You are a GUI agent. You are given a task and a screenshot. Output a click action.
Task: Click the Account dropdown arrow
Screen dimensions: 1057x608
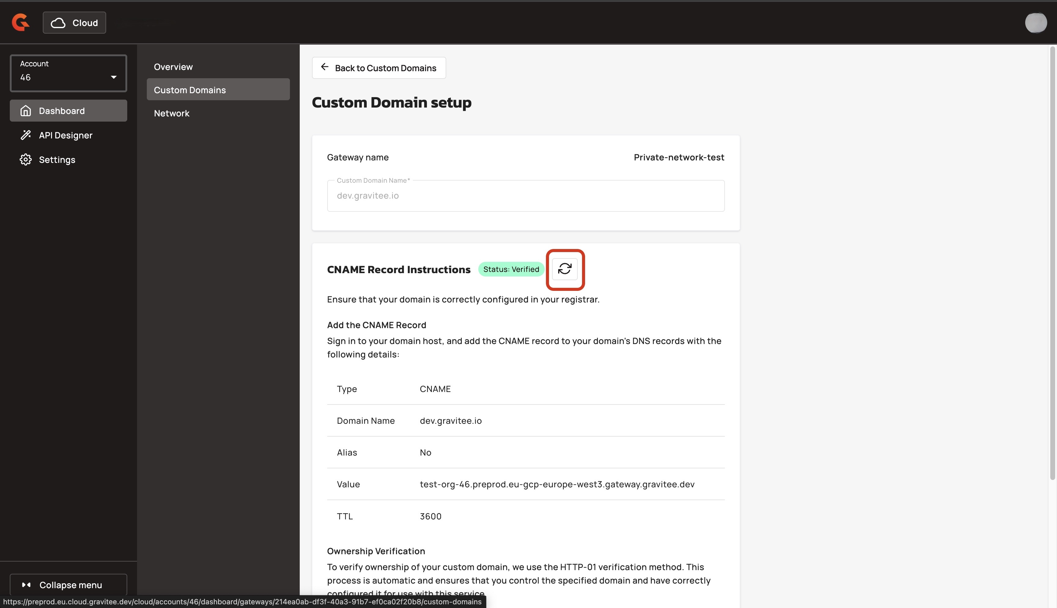coord(113,77)
